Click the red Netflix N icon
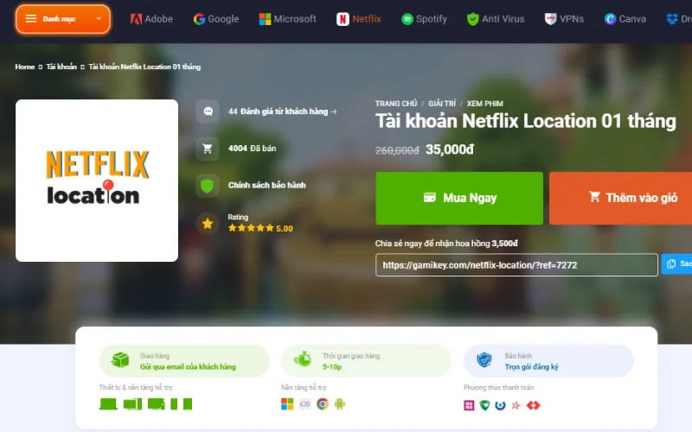Screen dimensions: 692x432 (343, 19)
